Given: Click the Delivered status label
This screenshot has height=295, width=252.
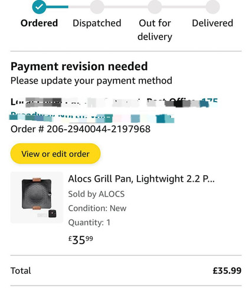Looking at the screenshot, I should pyautogui.click(x=212, y=23).
